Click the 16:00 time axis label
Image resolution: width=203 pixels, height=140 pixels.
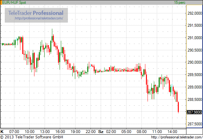(60, 132)
